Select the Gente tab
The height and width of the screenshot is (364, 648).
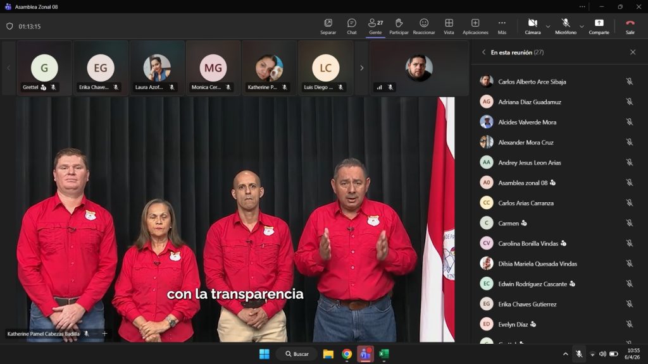click(x=375, y=26)
